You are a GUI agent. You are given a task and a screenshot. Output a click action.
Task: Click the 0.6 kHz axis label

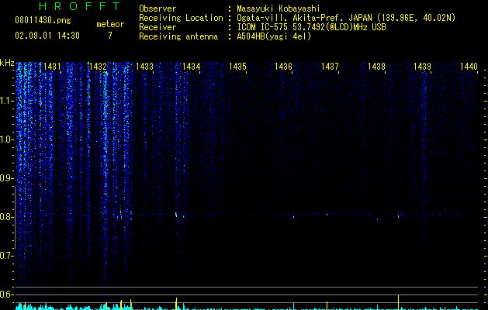7,294
